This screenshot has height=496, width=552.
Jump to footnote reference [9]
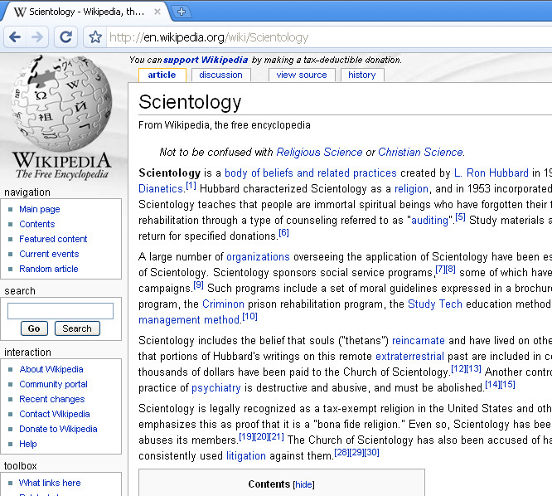coord(199,285)
